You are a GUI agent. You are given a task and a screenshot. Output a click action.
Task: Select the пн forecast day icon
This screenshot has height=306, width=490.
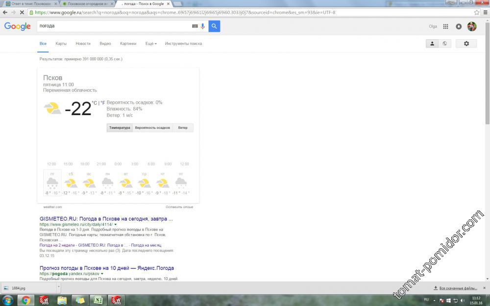point(107,183)
